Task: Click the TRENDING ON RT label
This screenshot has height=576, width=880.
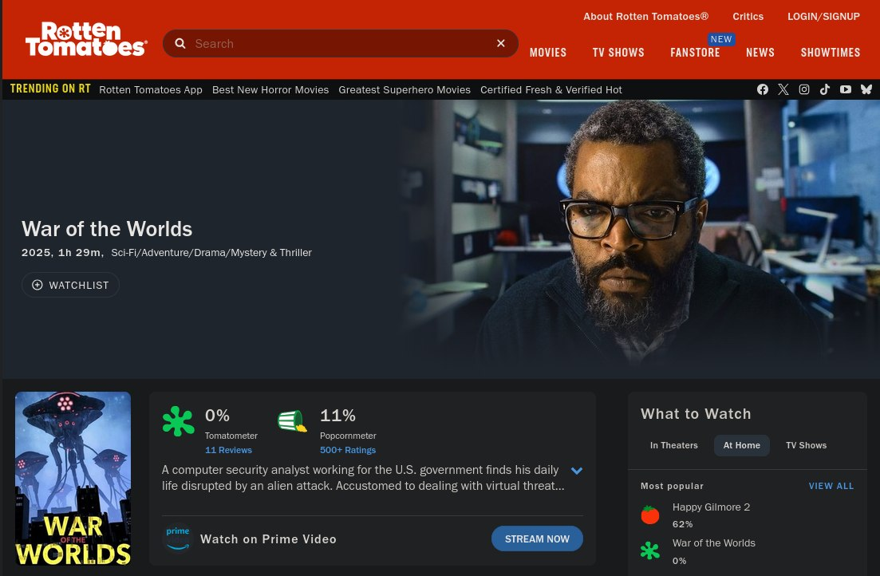Action: pyautogui.click(x=50, y=89)
